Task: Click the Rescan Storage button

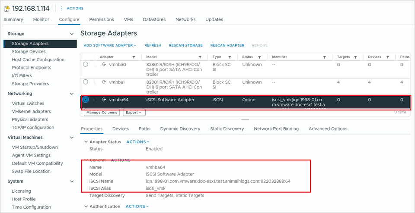Action: [186, 45]
